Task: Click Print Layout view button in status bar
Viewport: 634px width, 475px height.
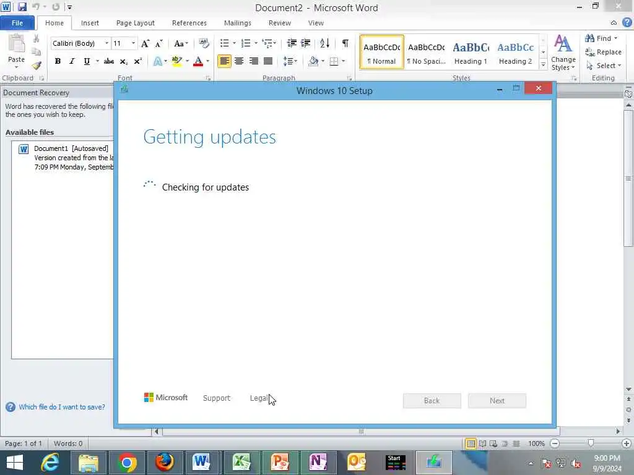Action: click(471, 443)
